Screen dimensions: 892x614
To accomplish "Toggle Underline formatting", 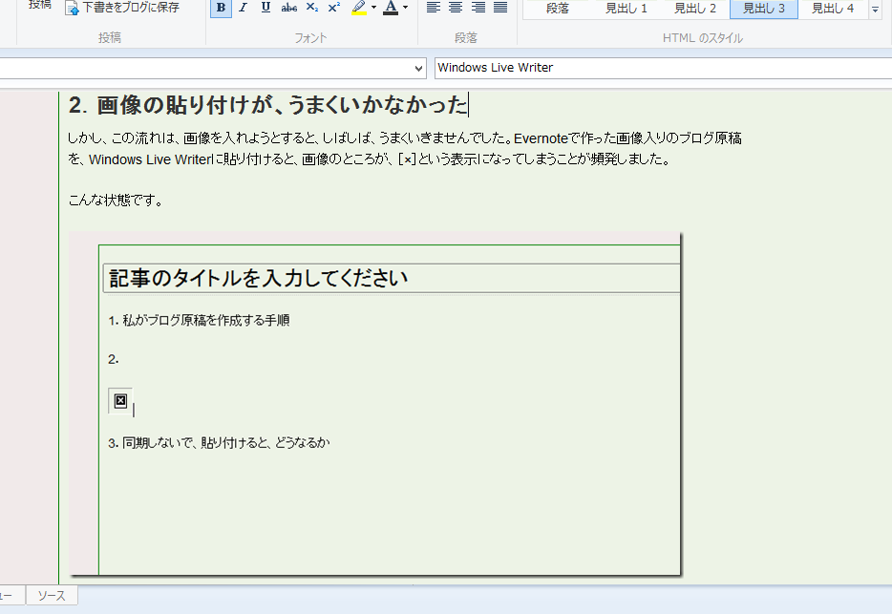I will 265,8.
